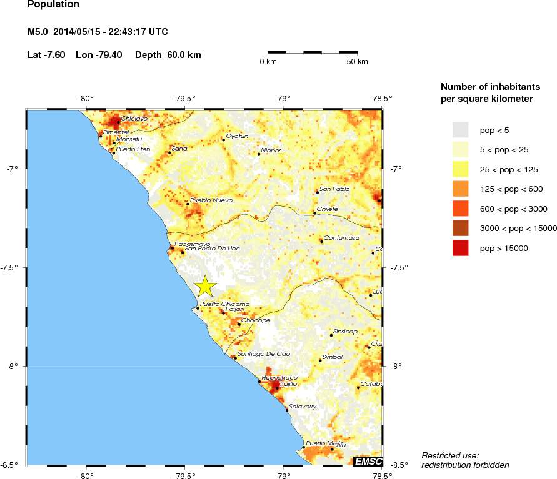The width and height of the screenshot is (557, 479).
Task: Click the black dot marking Contumaza
Action: [x=321, y=242]
